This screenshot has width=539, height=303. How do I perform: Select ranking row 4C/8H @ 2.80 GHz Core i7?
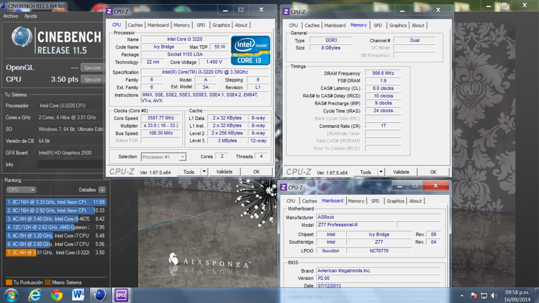click(56, 244)
